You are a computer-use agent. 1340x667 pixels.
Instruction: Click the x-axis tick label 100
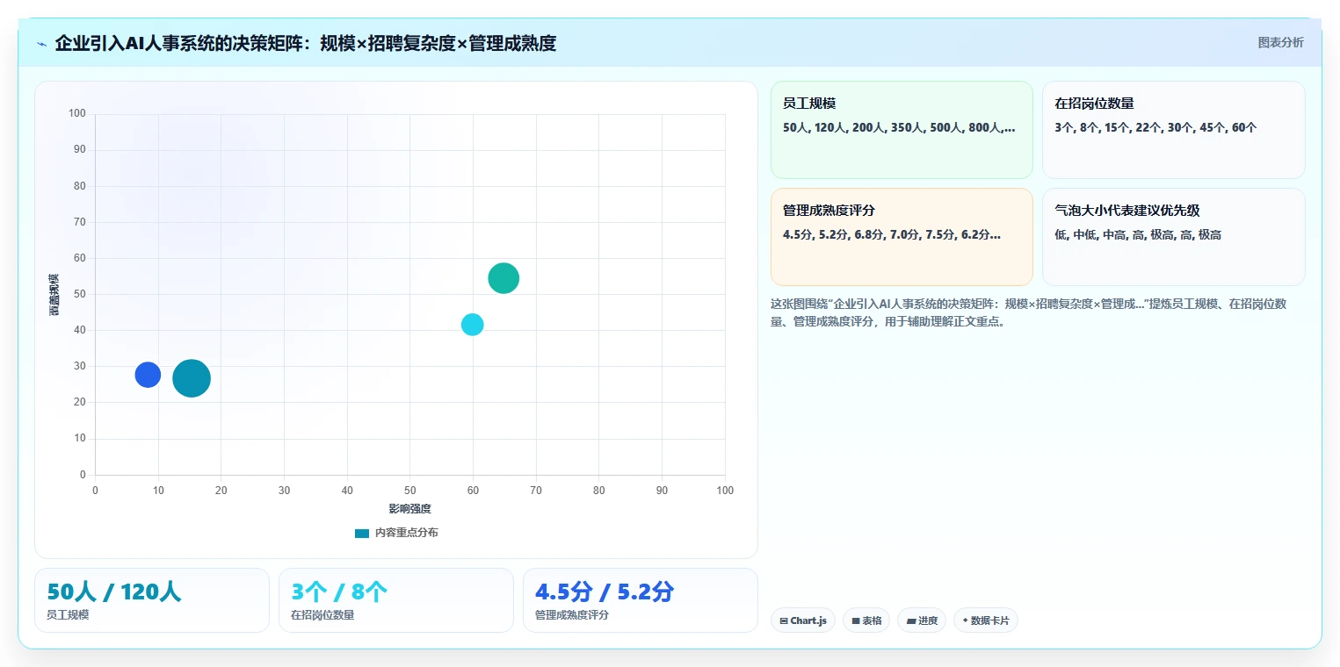tap(725, 491)
